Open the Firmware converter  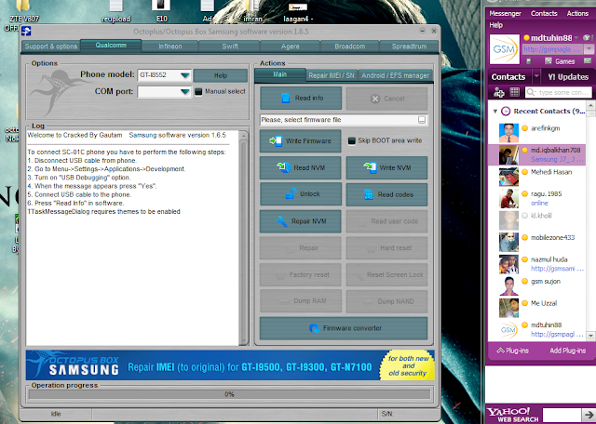pyautogui.click(x=344, y=328)
